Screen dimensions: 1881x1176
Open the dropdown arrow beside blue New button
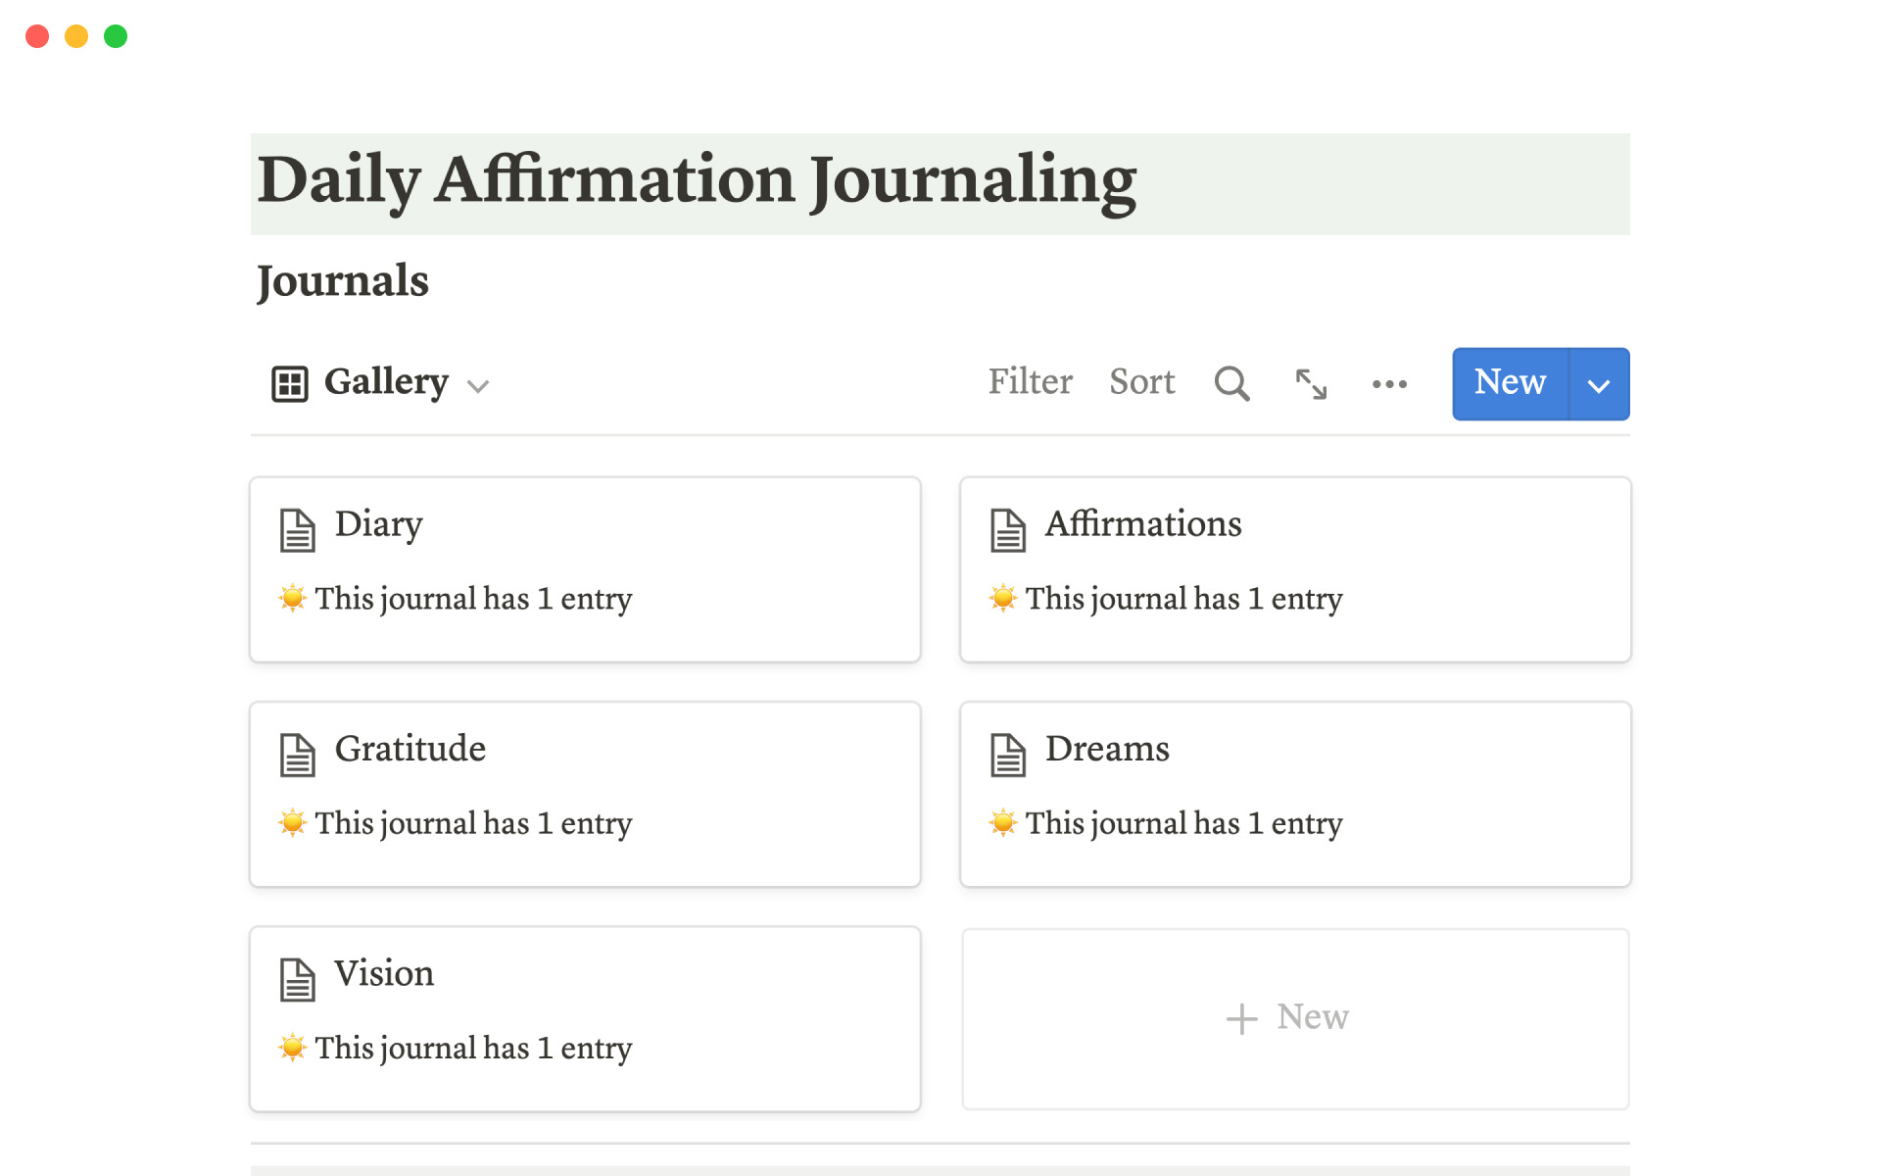point(1599,384)
